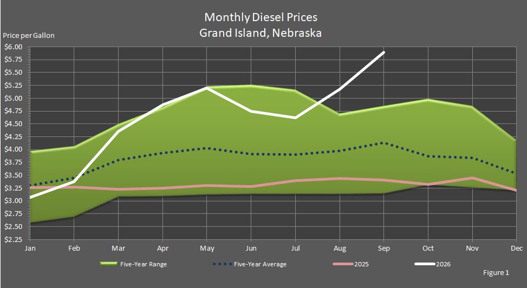Viewport: 527px width, 288px height.
Task: Click the 2026 line's May data point
Action: tap(207, 88)
